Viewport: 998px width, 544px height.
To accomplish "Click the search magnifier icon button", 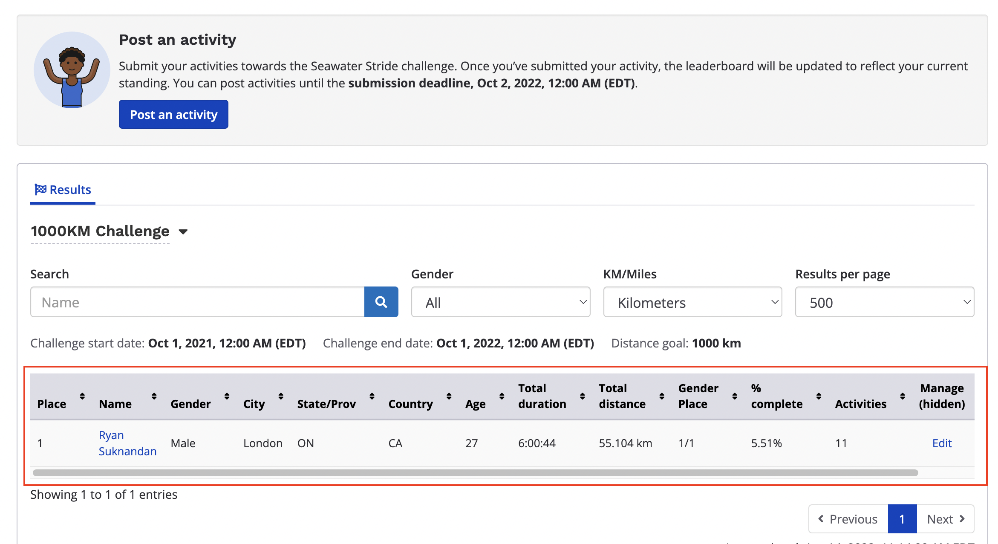I will [381, 302].
